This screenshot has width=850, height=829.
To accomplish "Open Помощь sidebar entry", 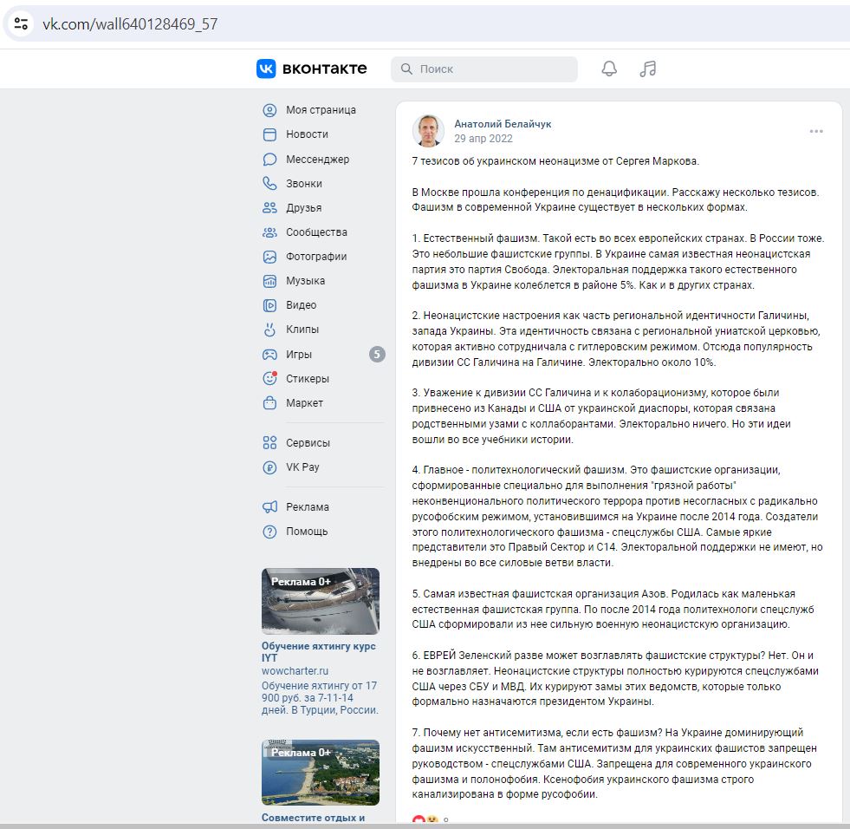I will [x=307, y=532].
